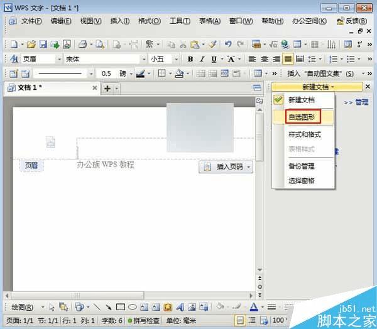Click 拼写检查 in status bar
This screenshot has width=377, height=329.
tap(144, 320)
